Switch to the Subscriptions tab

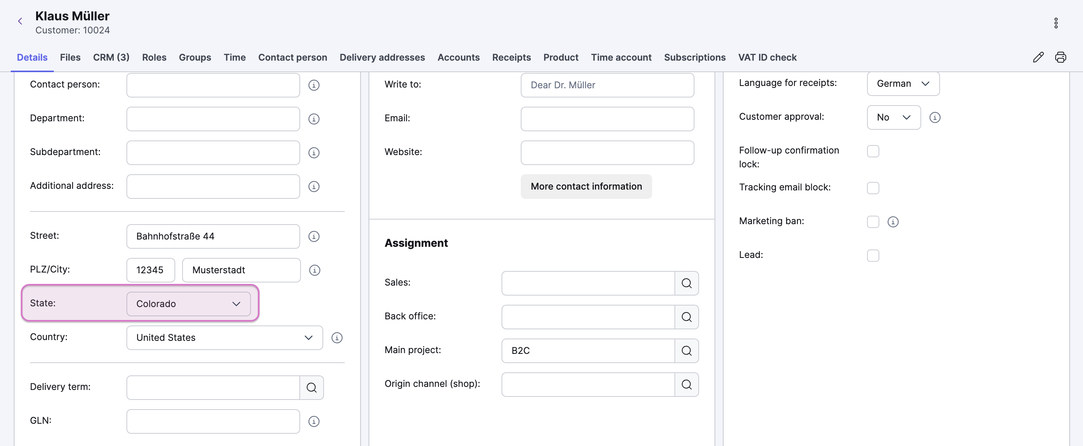(694, 57)
